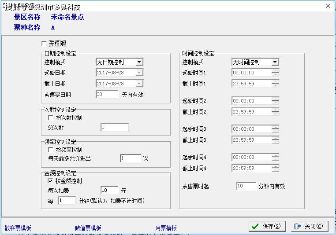Click the 截止时间4 time field
The image size is (336, 235).
click(x=252, y=168)
